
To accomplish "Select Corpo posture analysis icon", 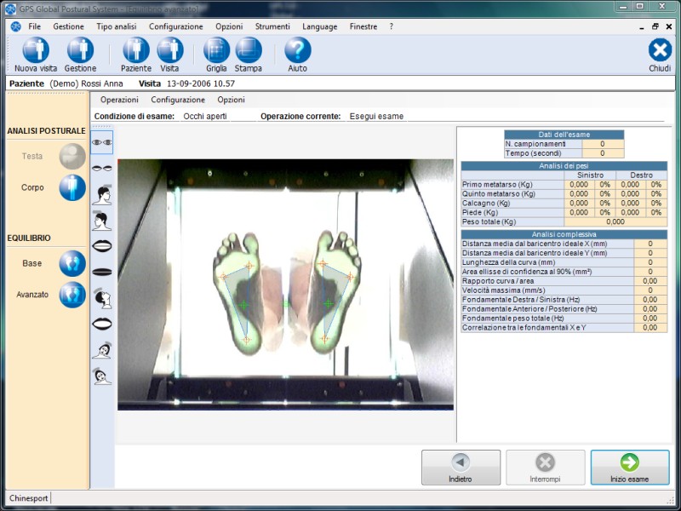I will (x=72, y=187).
